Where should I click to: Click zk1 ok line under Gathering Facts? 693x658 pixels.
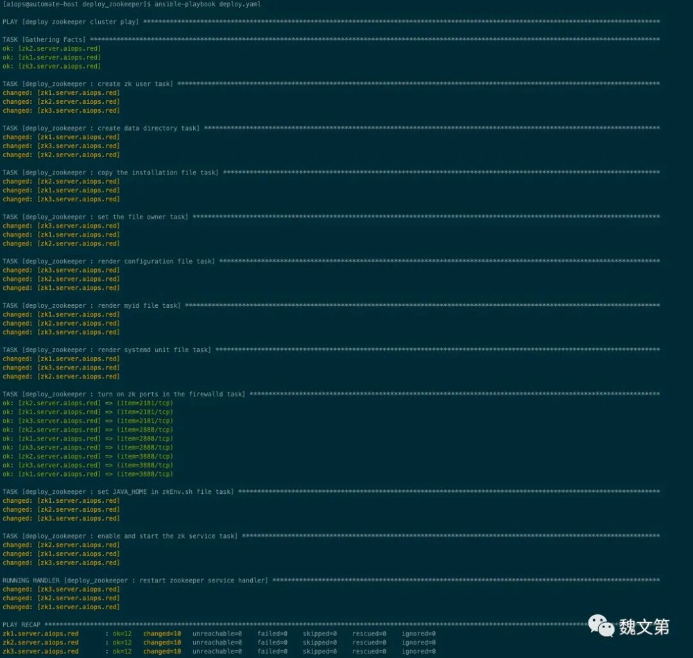[52, 57]
